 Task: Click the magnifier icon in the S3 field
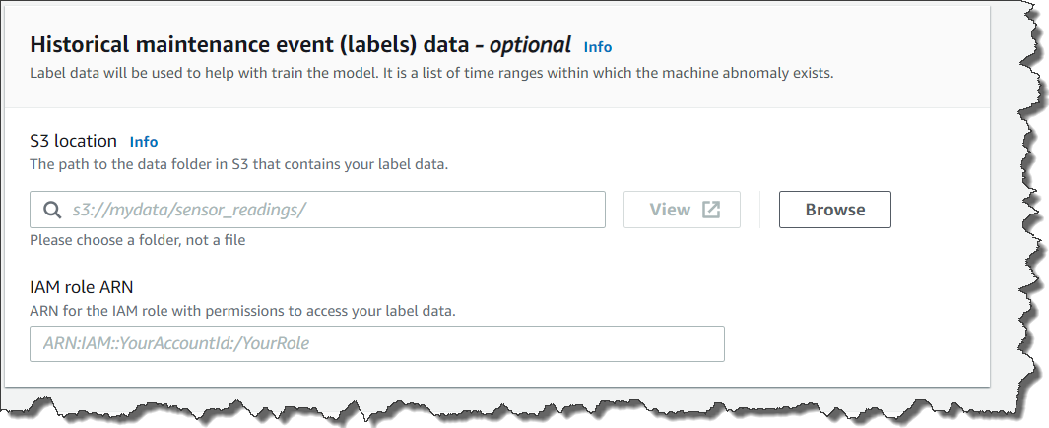(x=51, y=210)
